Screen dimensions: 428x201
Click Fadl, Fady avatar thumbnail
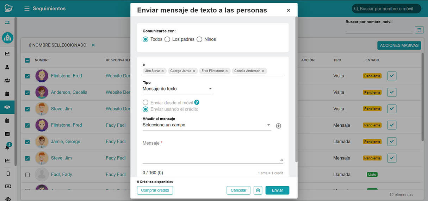pyautogui.click(x=42, y=175)
